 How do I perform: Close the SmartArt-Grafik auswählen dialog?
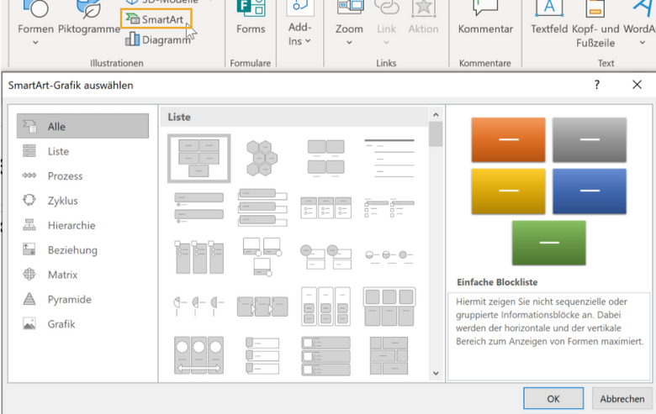tap(637, 85)
